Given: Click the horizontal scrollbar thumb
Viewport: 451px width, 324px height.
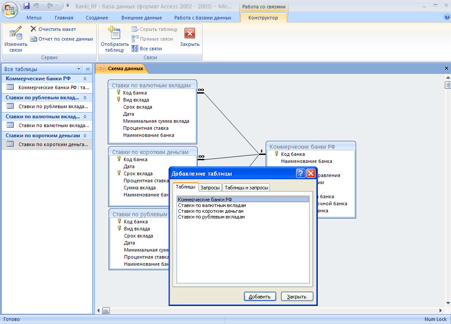Looking at the screenshot, I should pos(106,310).
